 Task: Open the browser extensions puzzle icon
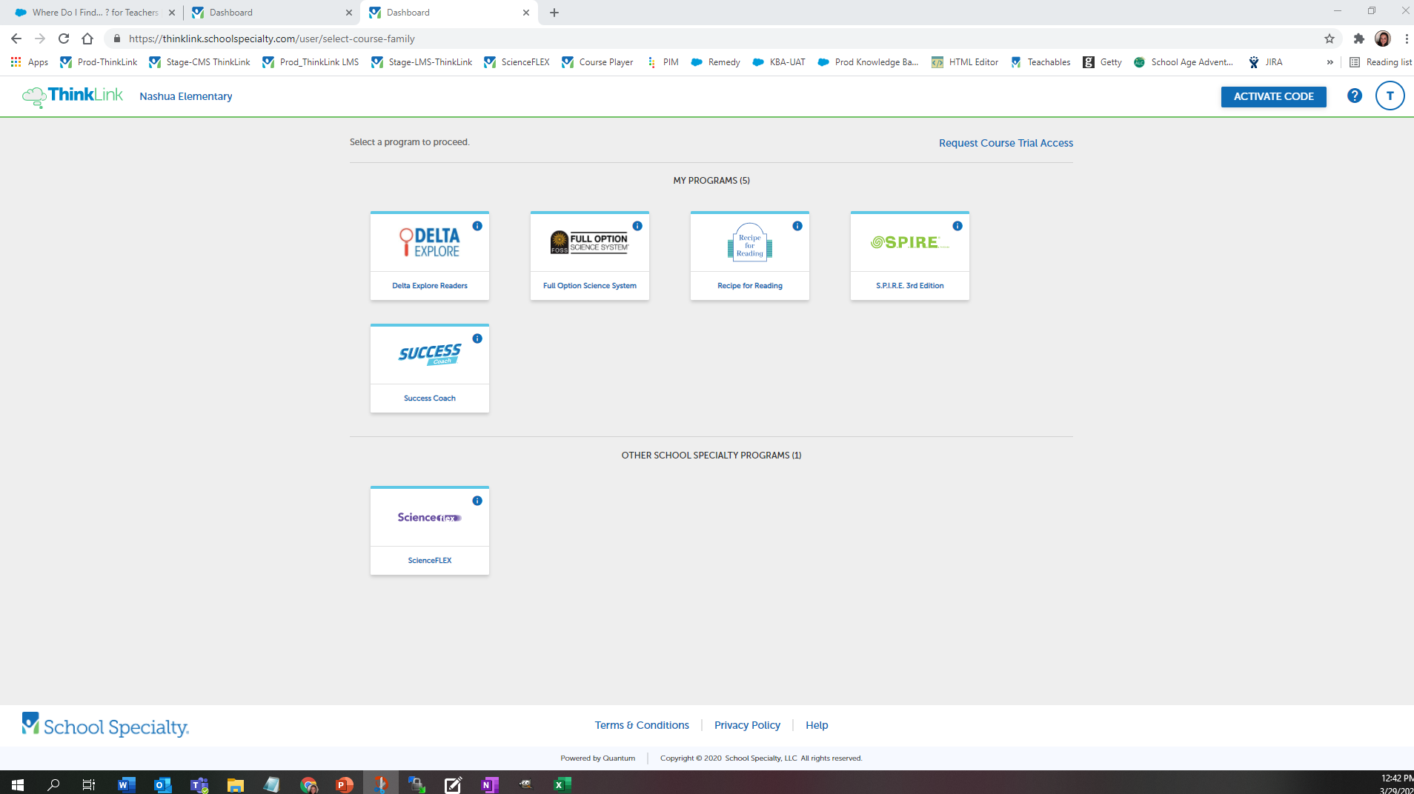point(1358,39)
